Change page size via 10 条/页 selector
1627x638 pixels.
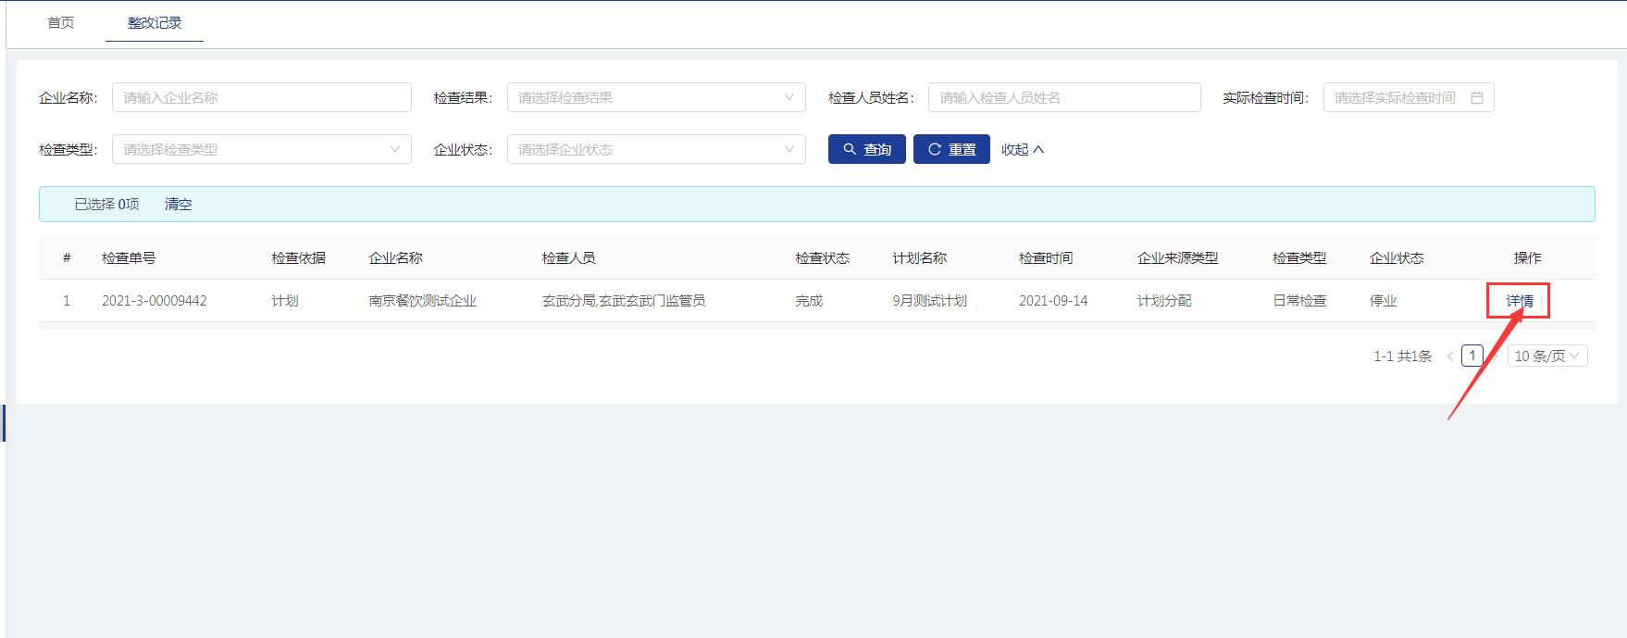1546,356
